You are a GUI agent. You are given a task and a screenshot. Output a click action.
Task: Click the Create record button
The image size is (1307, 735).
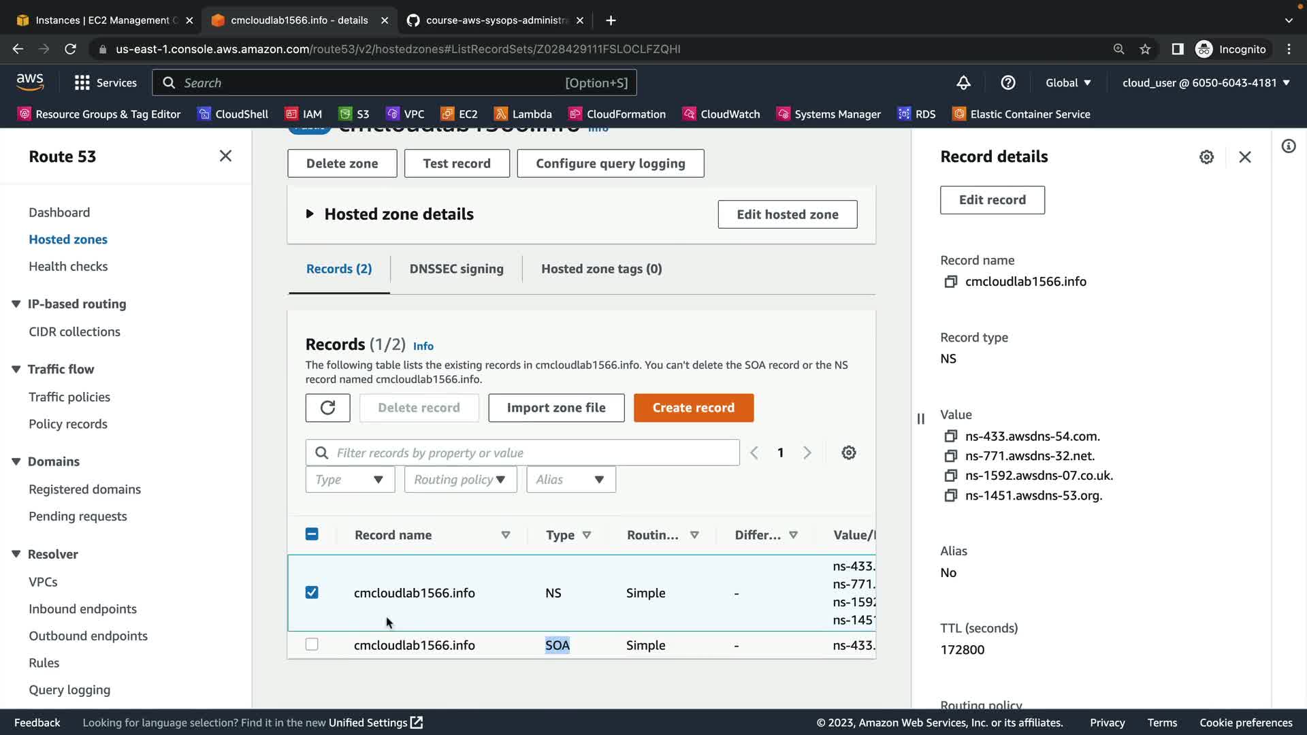[693, 408]
